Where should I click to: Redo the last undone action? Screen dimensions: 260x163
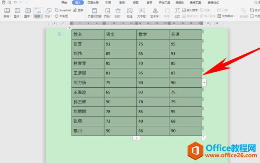click(x=21, y=2)
